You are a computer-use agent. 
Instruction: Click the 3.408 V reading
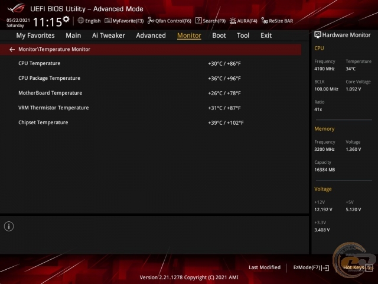click(x=322, y=230)
